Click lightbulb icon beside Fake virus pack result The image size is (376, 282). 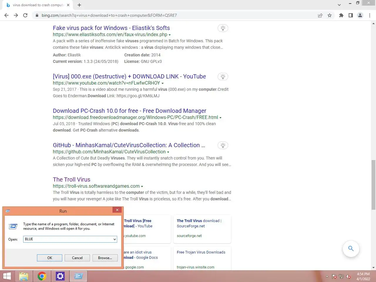pos(223,28)
